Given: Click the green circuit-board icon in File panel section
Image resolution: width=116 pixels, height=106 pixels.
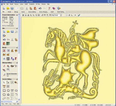Looking at the screenshot, I should (x=8, y=44).
